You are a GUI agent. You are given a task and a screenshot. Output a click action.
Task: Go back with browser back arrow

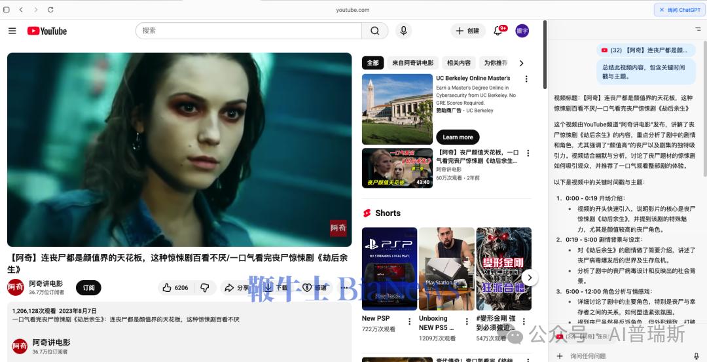click(21, 9)
